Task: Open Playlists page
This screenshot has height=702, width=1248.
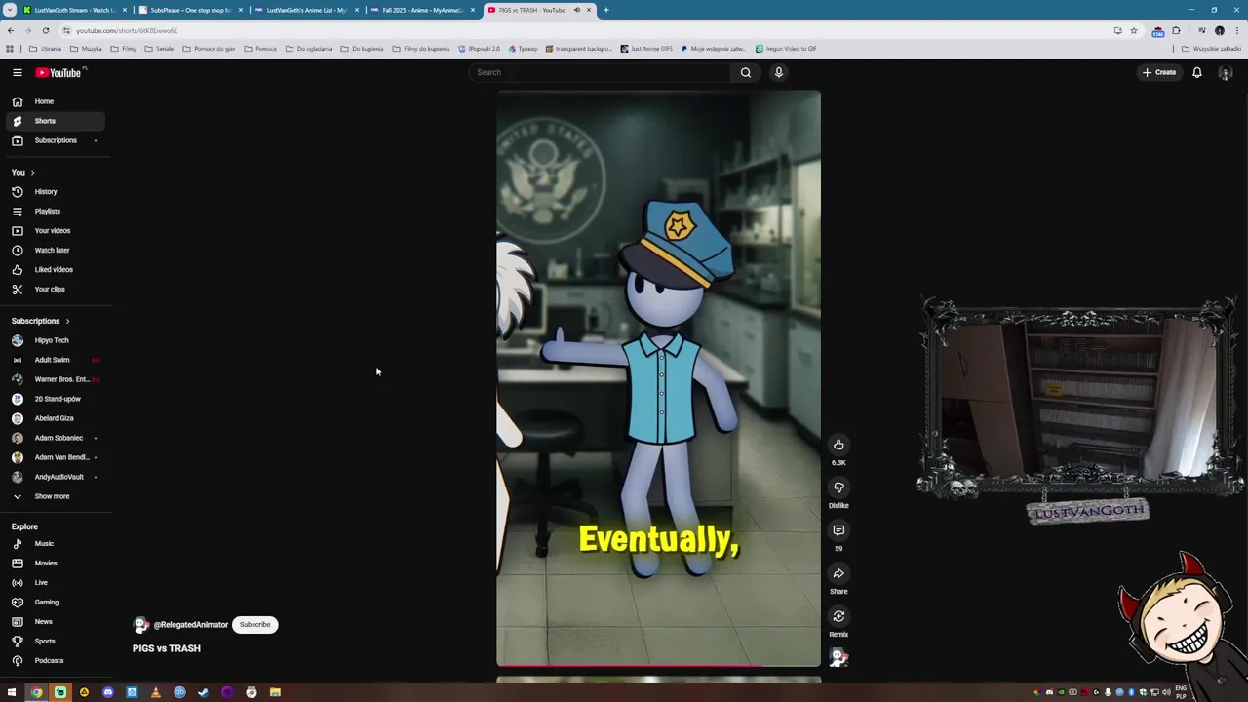Action: point(56,212)
